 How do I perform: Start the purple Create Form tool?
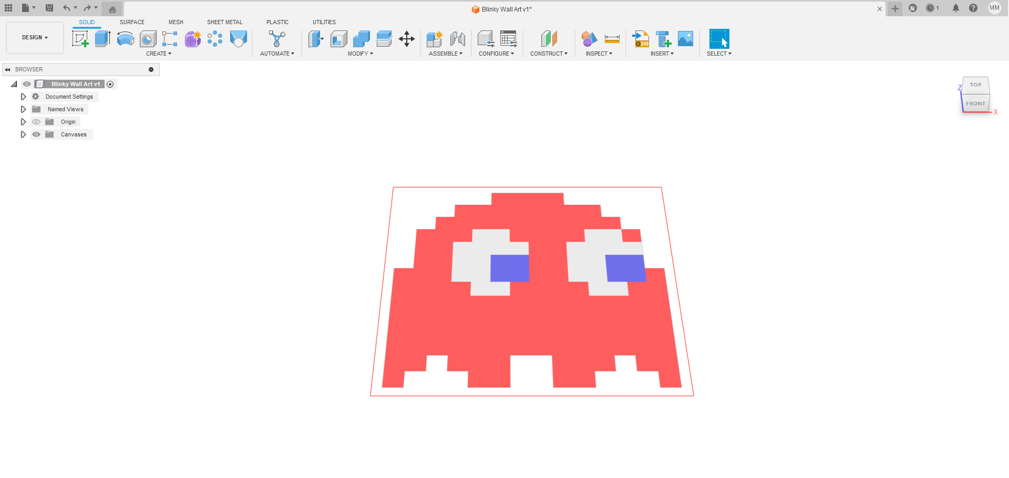[x=193, y=39]
